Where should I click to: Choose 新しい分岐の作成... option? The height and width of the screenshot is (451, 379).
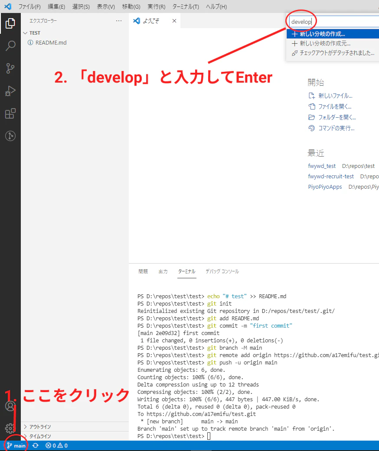click(333, 34)
